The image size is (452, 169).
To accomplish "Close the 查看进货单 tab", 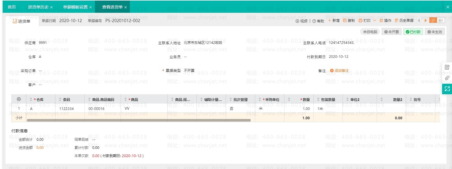I will (x=126, y=7).
